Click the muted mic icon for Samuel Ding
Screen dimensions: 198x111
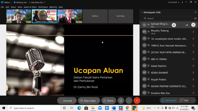pyautogui.click(x=193, y=25)
